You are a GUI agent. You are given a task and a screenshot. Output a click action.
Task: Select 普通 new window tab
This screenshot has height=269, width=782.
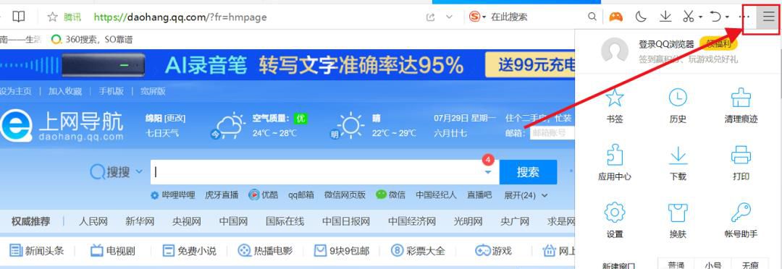[676, 265]
